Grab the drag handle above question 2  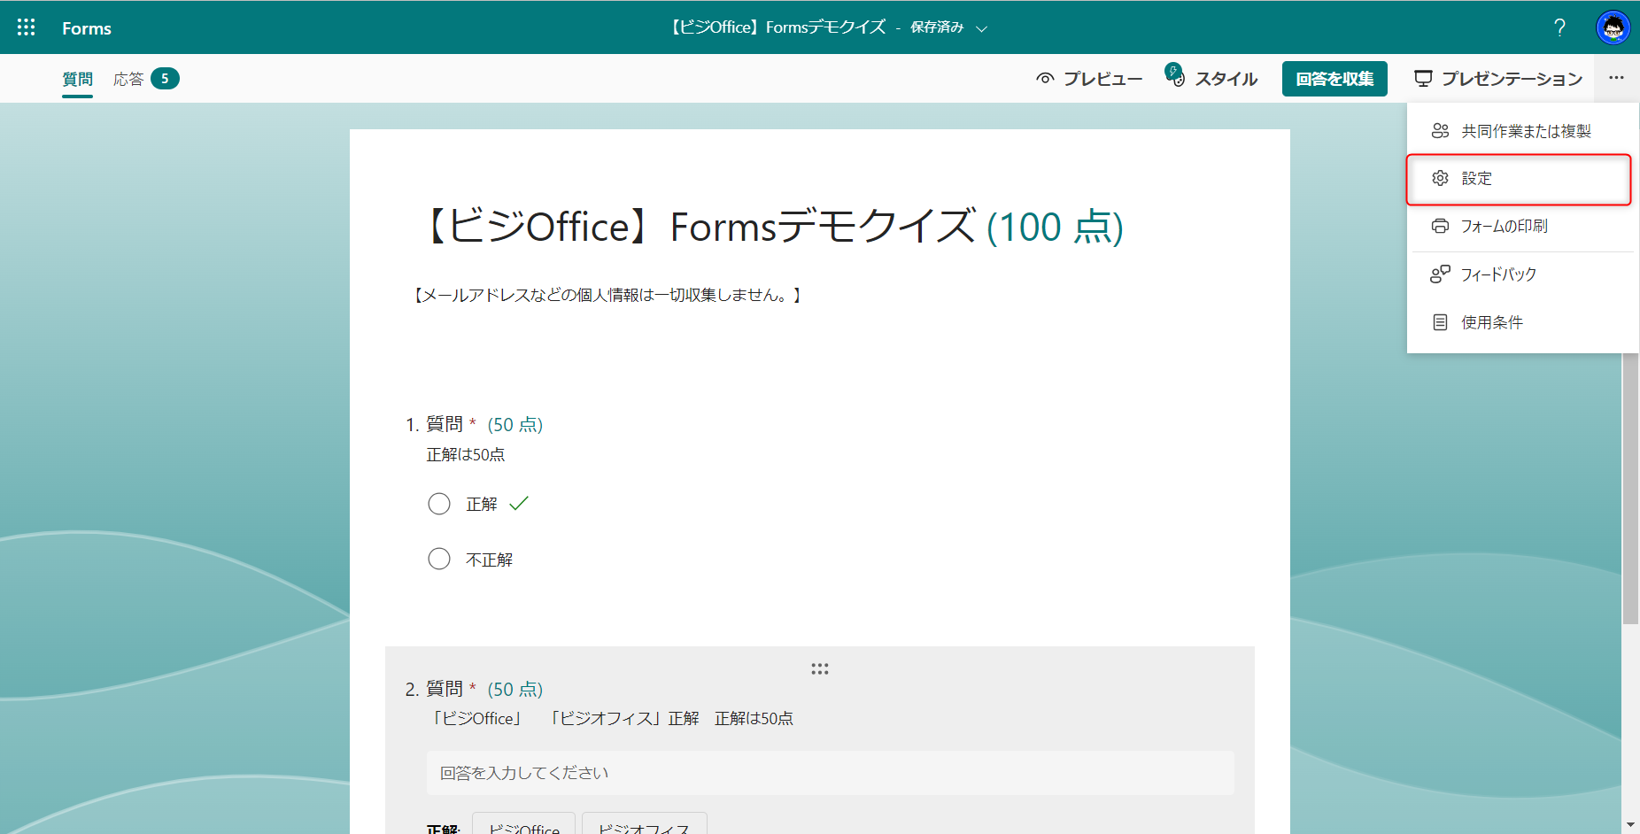click(x=820, y=668)
